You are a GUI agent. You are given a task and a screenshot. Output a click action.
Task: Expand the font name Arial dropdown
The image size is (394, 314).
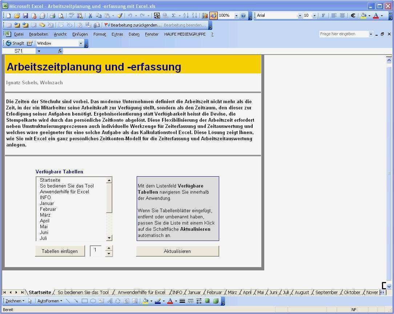(x=300, y=16)
